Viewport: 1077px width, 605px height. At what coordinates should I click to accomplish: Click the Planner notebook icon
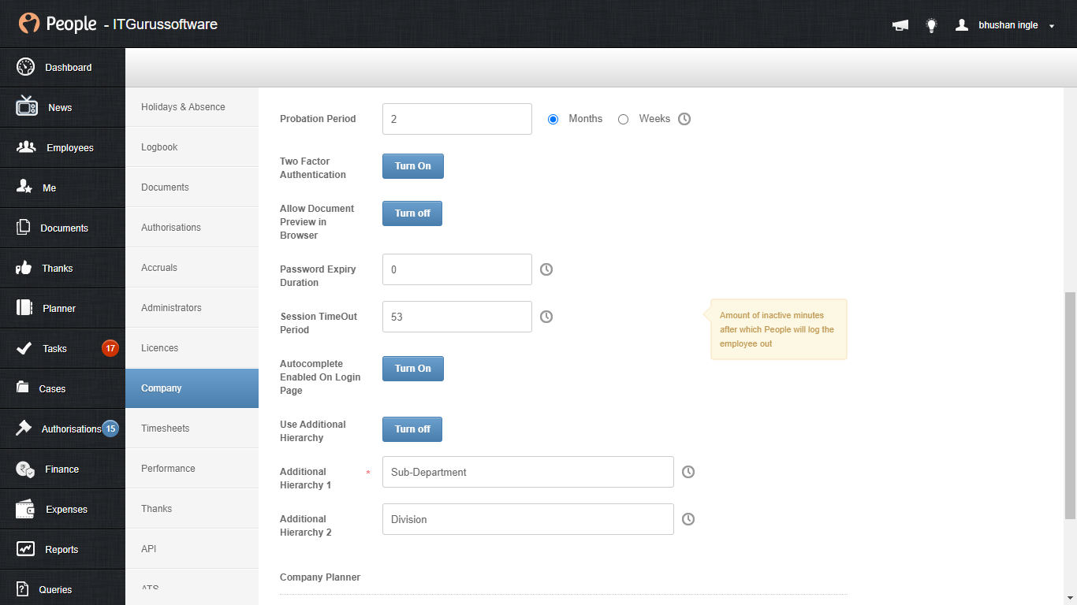coord(24,308)
